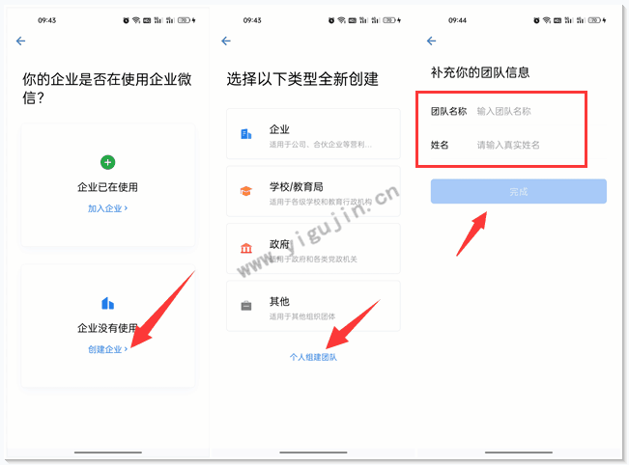629x465 pixels.
Task: Tap the gray briefcase icon beside 其他
Action: click(x=246, y=306)
